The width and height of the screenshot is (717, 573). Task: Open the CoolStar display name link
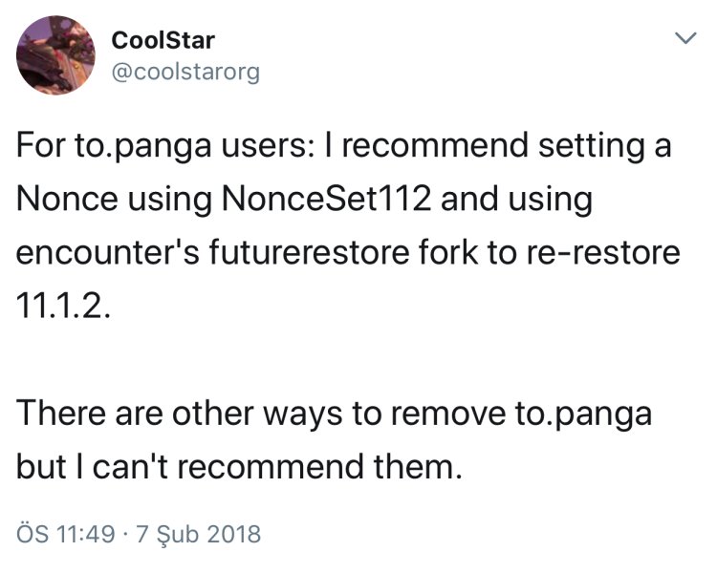point(163,40)
